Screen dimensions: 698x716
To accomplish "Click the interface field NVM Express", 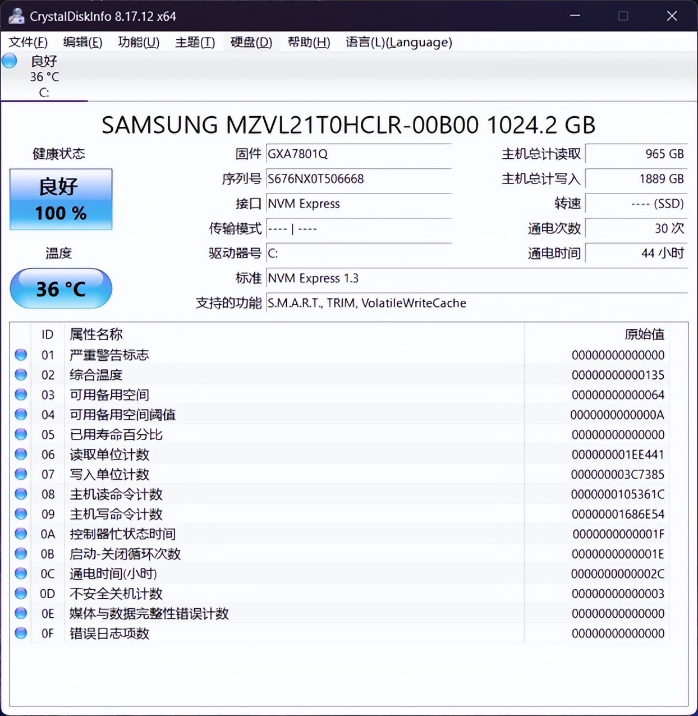I will 359,203.
